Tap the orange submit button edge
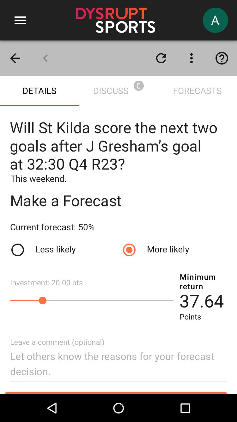237x422 pixels. tap(116, 393)
